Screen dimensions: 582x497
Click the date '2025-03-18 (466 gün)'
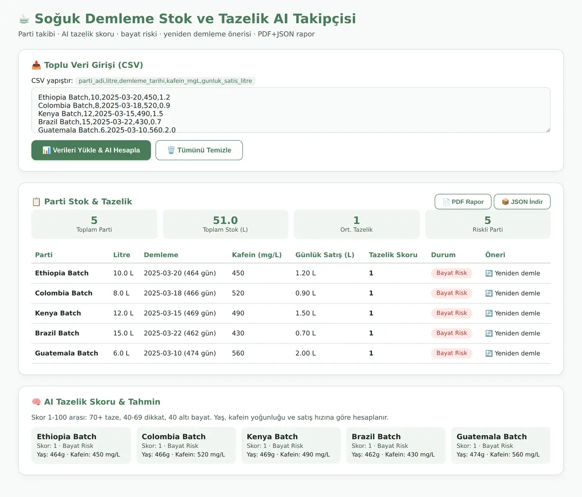tap(180, 293)
